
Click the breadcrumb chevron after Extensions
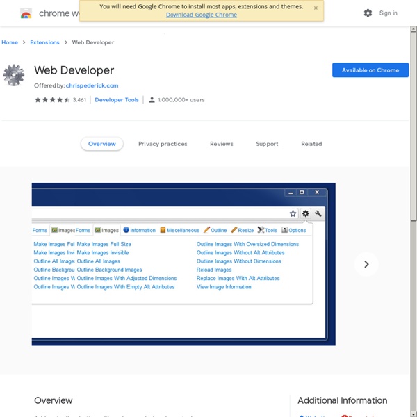coord(66,42)
